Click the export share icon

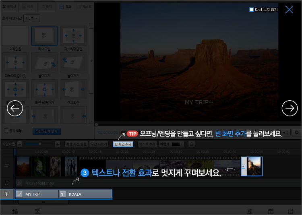(291, 211)
